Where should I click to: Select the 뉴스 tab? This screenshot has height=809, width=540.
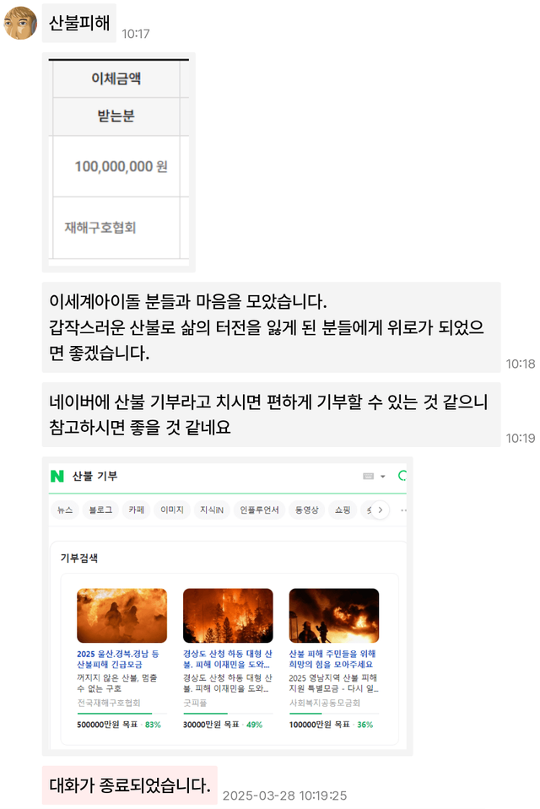tap(64, 510)
